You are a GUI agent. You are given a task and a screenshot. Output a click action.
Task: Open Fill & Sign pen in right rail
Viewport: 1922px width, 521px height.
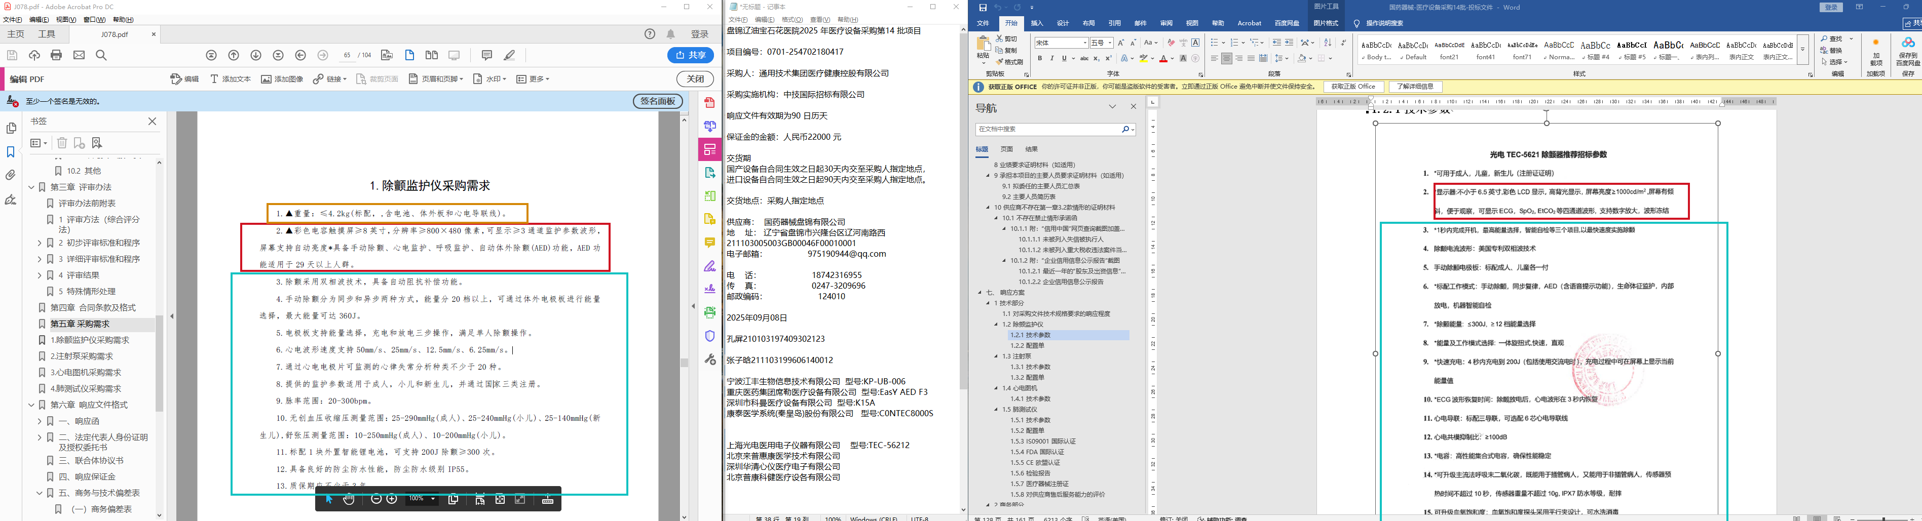coord(709,266)
